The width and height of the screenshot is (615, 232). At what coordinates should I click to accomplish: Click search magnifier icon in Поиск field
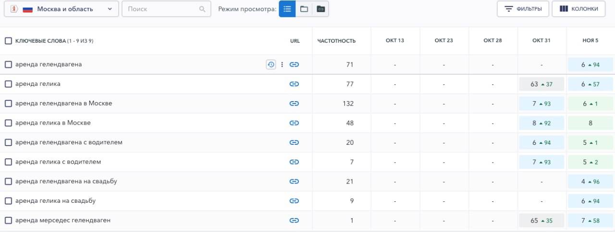tap(202, 9)
